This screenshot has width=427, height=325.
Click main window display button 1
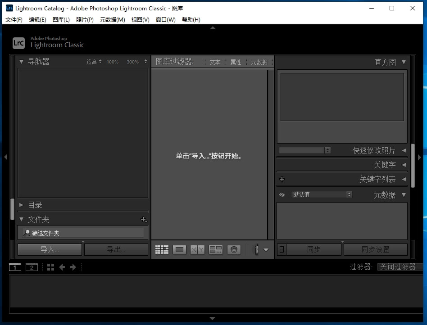coord(15,267)
